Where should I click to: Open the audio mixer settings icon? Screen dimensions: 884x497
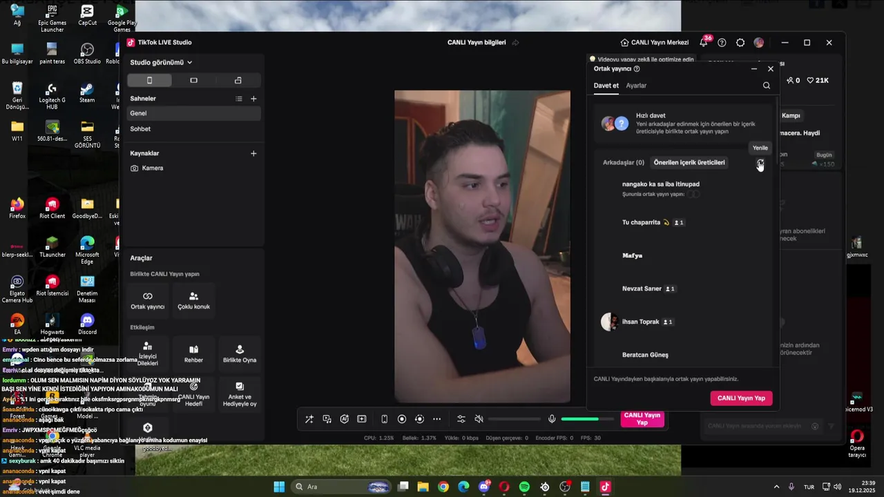click(x=461, y=419)
